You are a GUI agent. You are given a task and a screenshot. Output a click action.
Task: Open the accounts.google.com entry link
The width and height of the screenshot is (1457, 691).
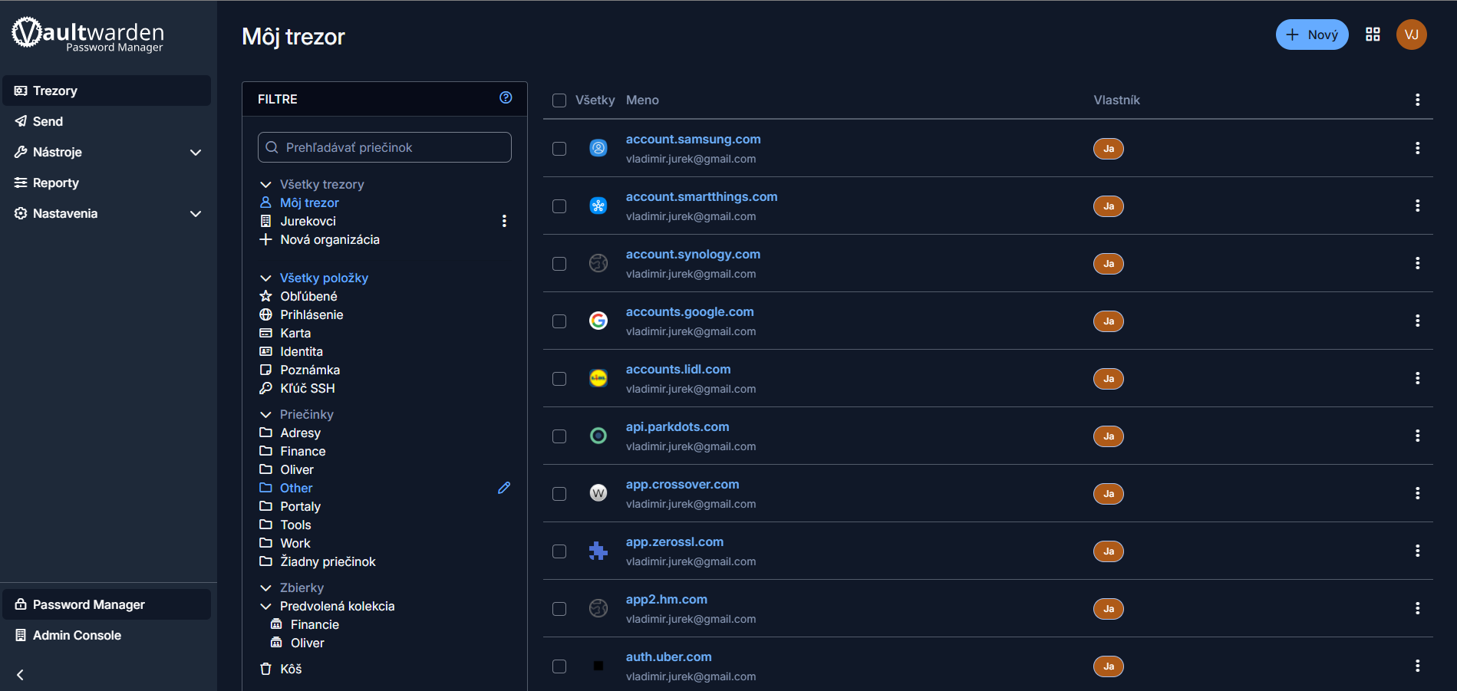pos(690,311)
